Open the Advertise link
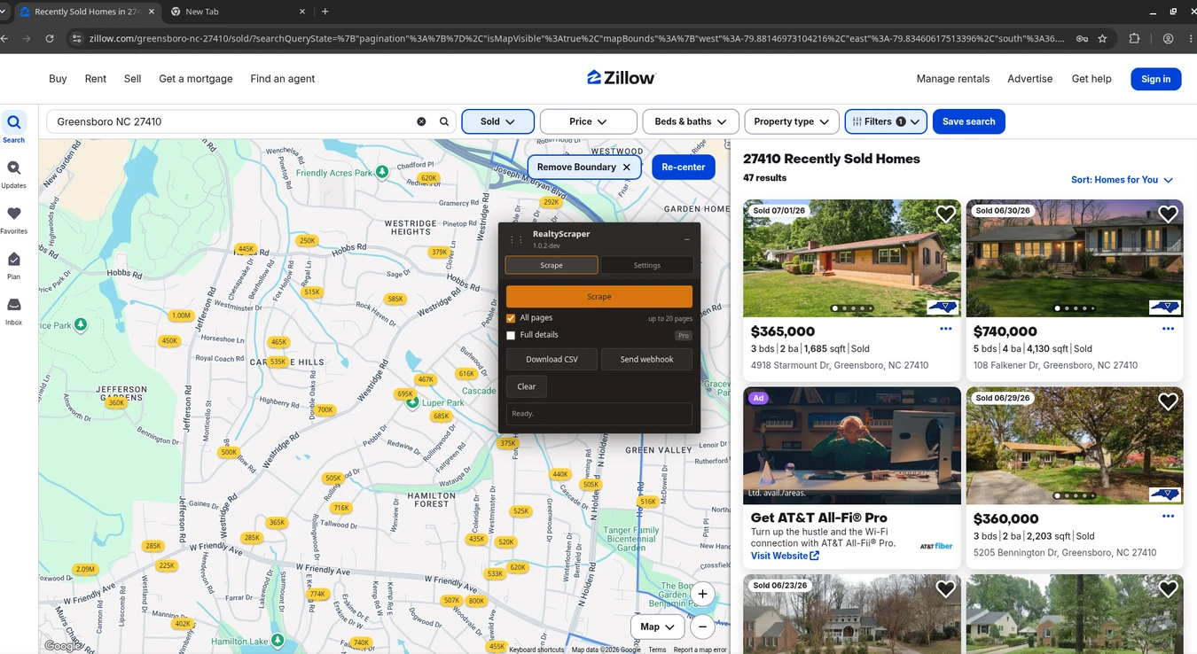The width and height of the screenshot is (1197, 654). point(1030,79)
